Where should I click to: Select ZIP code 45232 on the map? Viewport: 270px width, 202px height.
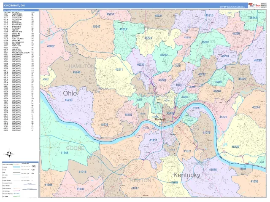click(x=164, y=55)
